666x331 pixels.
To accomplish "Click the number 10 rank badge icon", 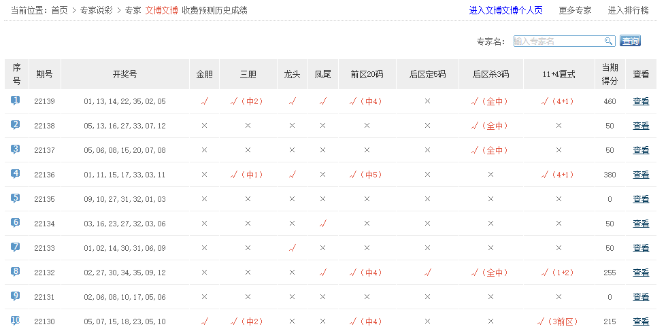I will tap(16, 321).
